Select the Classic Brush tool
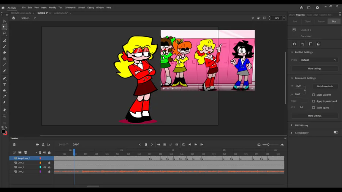The width and height of the screenshot is (342, 192). click(4, 47)
